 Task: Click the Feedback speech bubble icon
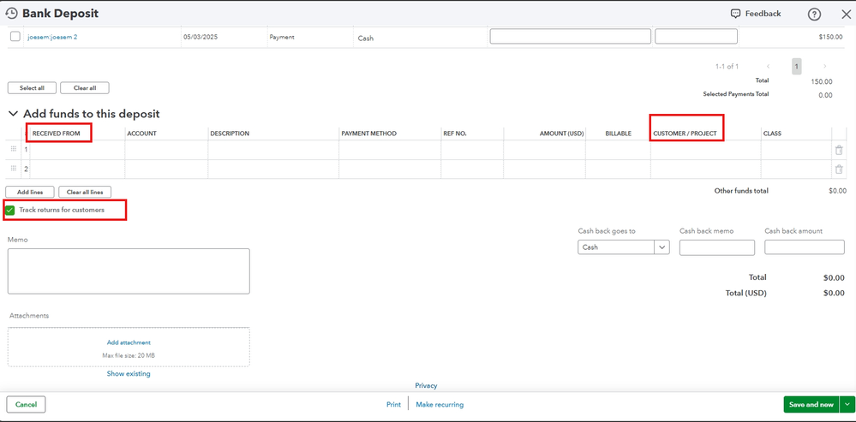tap(735, 14)
